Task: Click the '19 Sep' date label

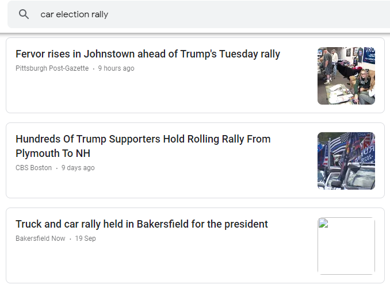Action: tap(86, 239)
